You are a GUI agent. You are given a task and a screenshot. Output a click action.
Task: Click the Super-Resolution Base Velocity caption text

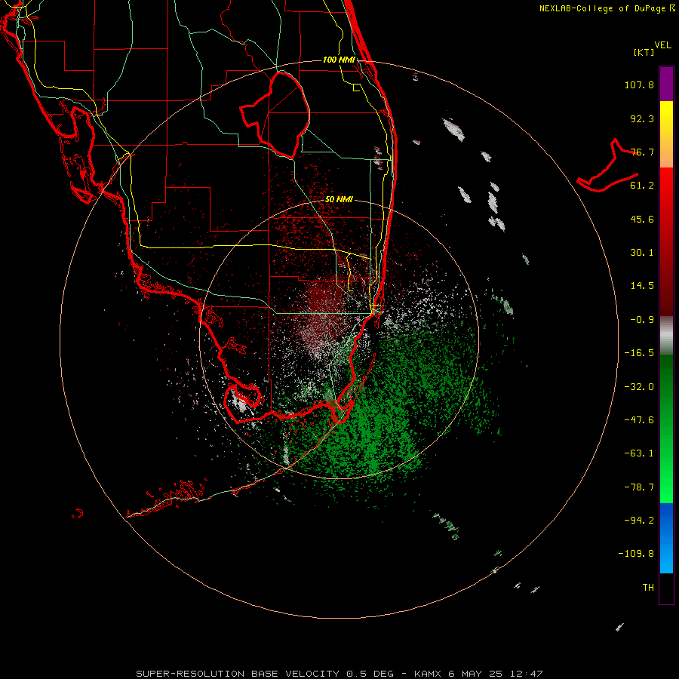coord(339,674)
